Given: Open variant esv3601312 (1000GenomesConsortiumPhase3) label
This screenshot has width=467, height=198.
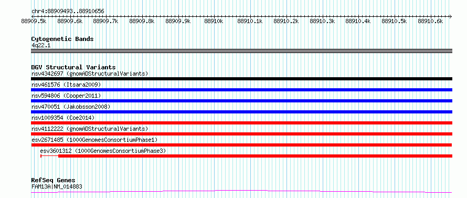Looking at the screenshot, I should tap(103, 151).
